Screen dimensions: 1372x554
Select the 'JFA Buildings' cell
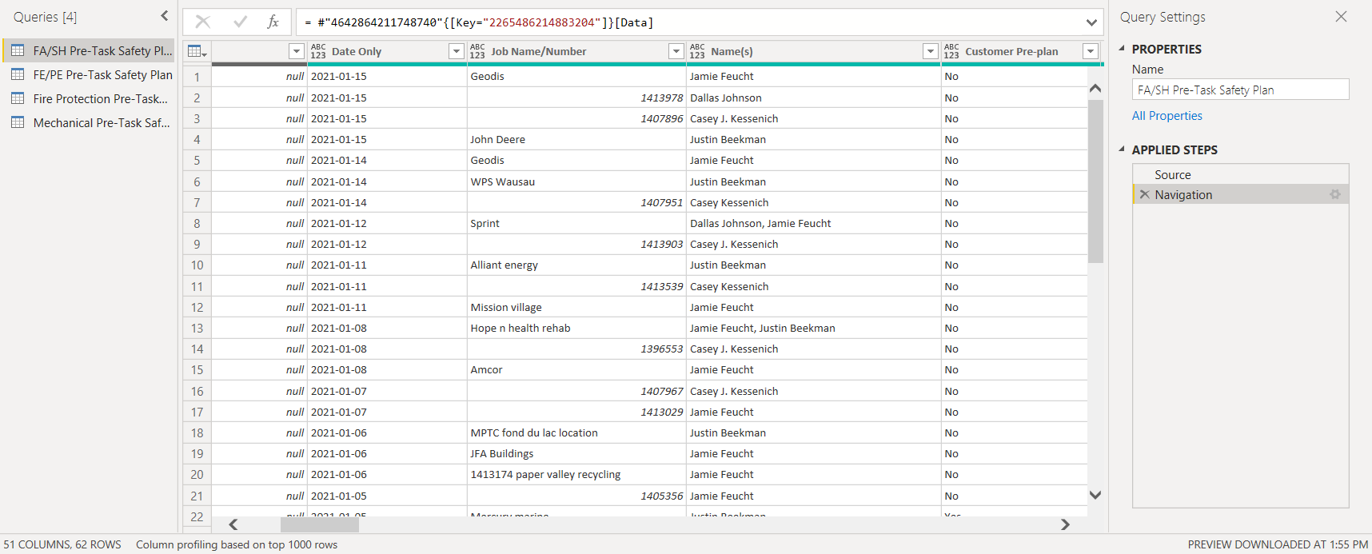tap(576, 453)
